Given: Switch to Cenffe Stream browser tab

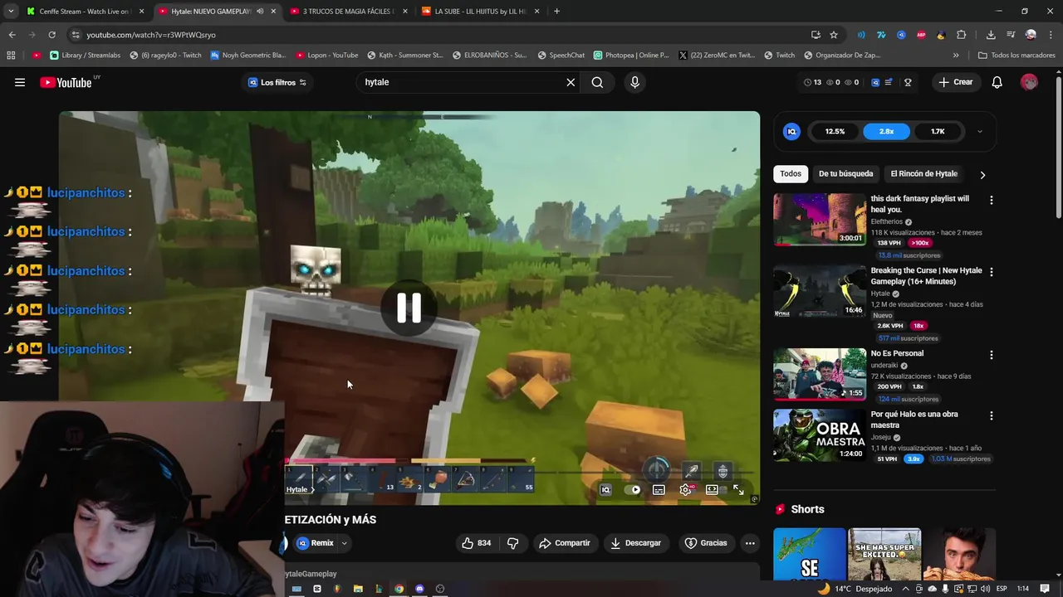Looking at the screenshot, I should [x=86, y=12].
